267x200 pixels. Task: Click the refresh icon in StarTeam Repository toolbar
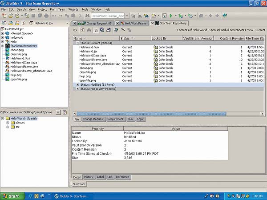tap(82, 30)
